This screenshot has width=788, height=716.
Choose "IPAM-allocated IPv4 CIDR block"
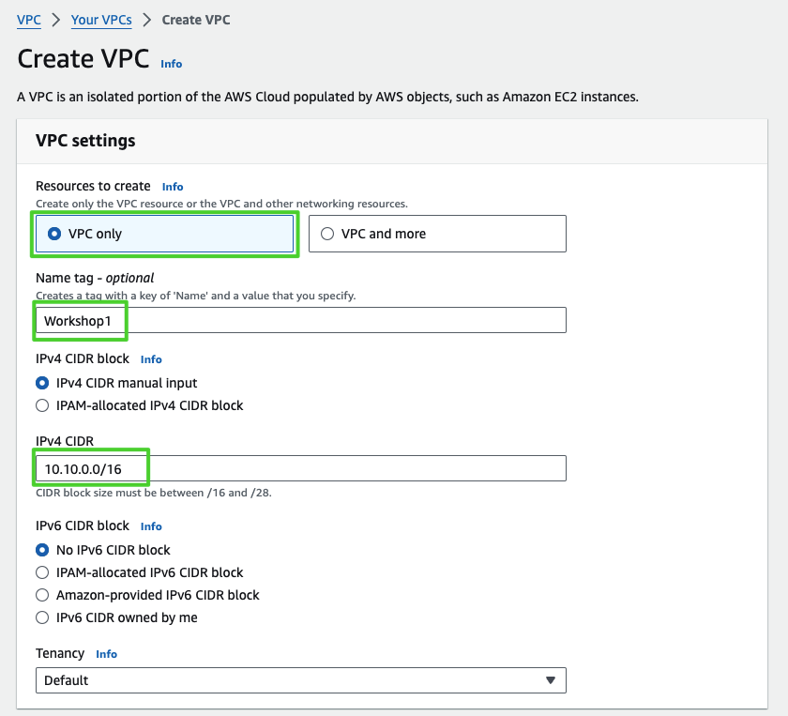pyautogui.click(x=41, y=405)
